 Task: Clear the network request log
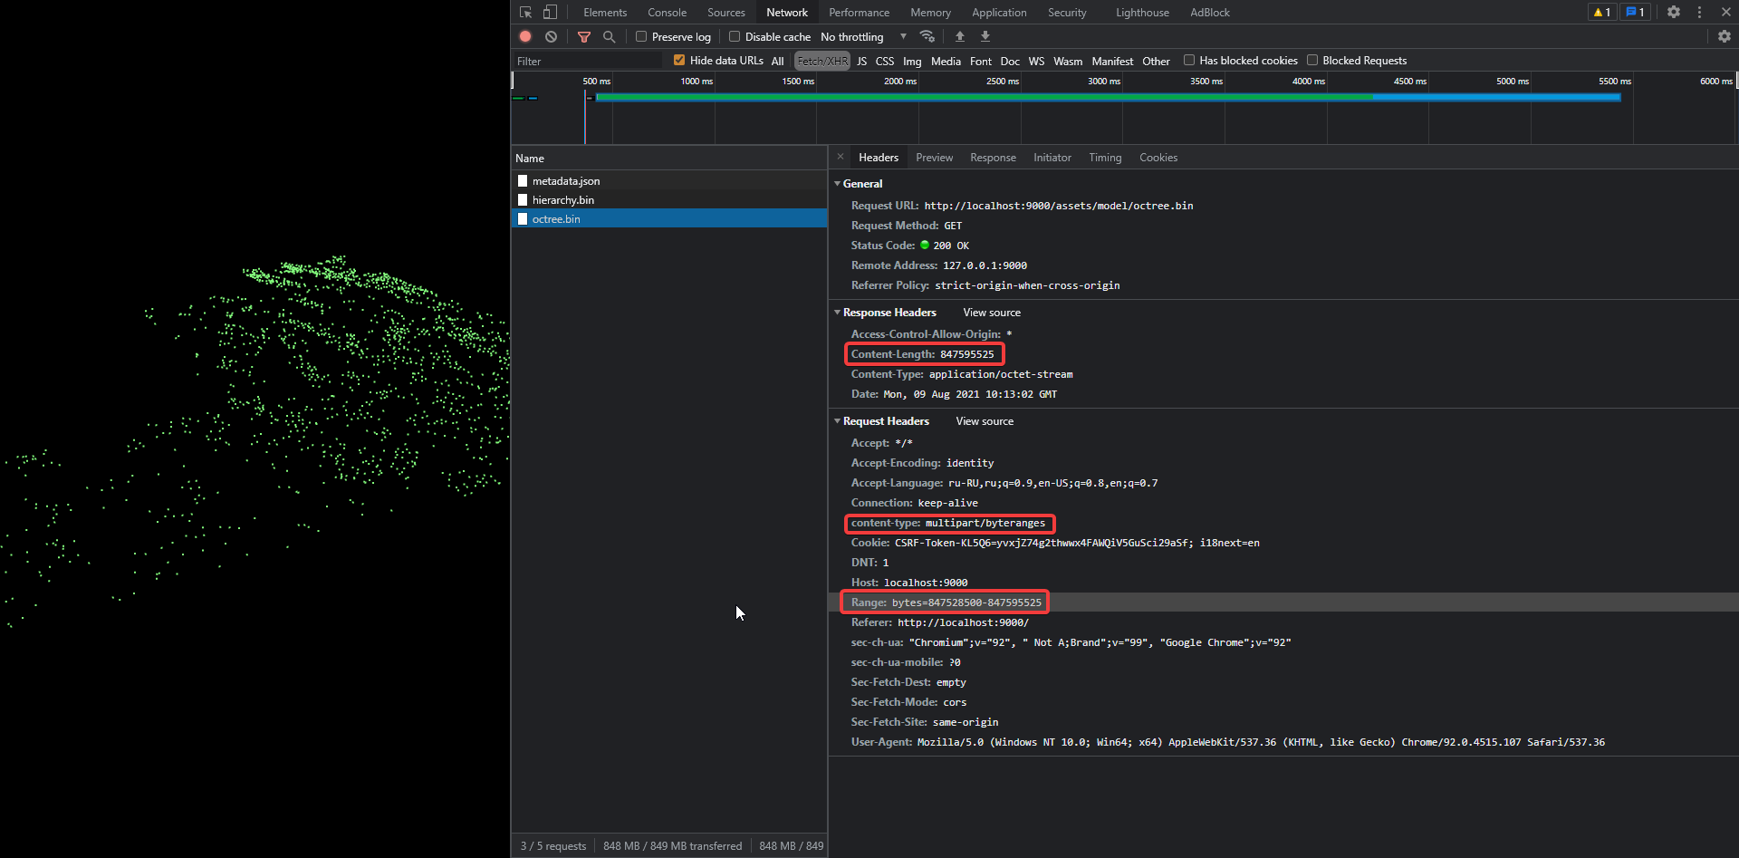tap(551, 36)
